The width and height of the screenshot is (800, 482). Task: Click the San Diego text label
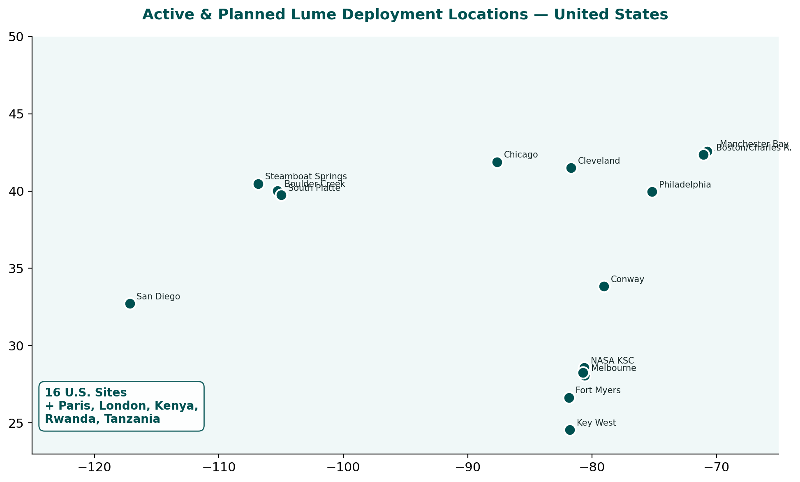(x=158, y=297)
